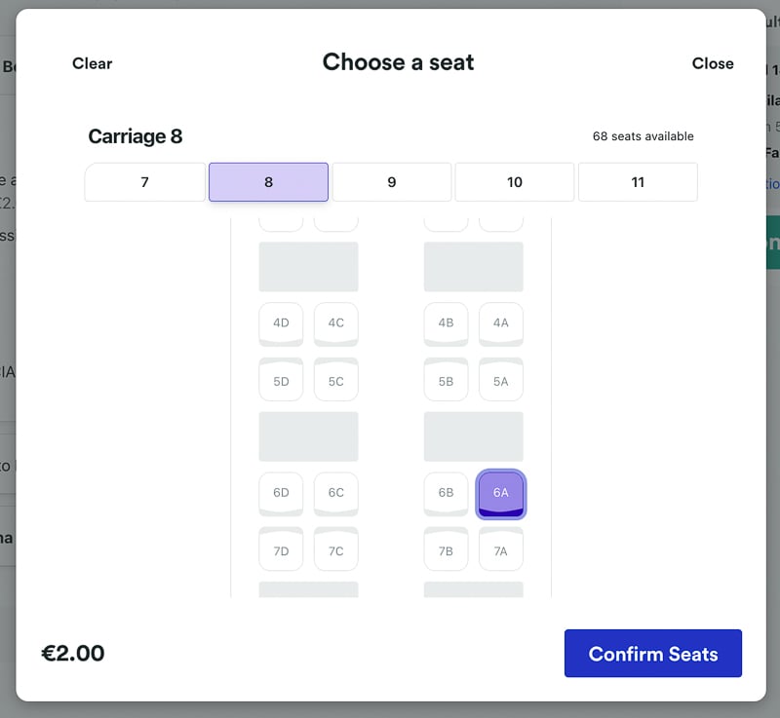Select seat 5C
This screenshot has width=780, height=718.
[x=336, y=380]
